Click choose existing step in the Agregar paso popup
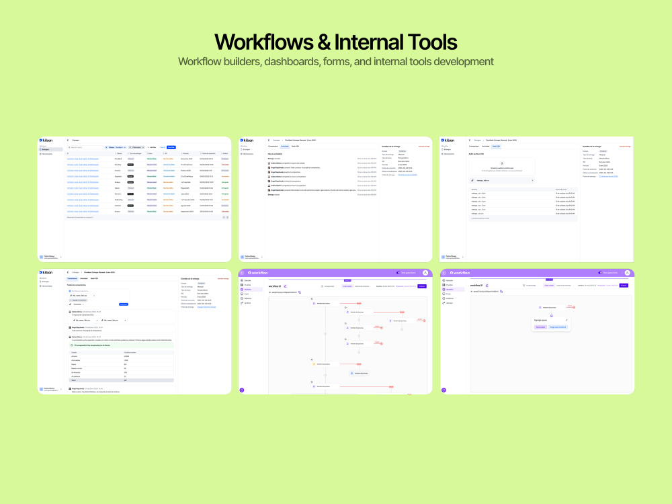The image size is (672, 504). pyautogui.click(x=558, y=327)
